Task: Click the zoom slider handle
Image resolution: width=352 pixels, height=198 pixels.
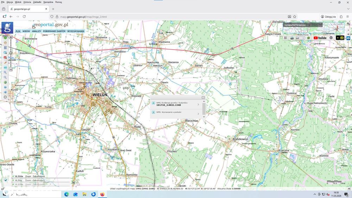Action: [x=11, y=53]
